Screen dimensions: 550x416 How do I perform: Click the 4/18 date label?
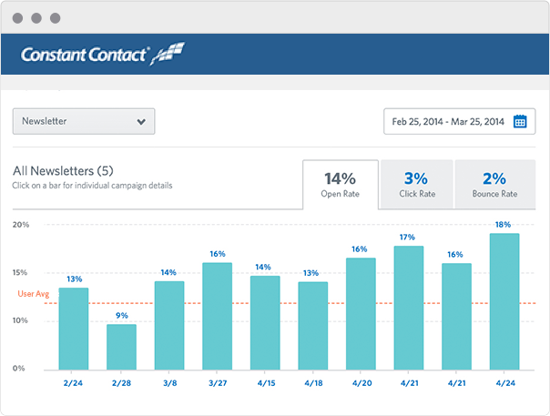313,383
